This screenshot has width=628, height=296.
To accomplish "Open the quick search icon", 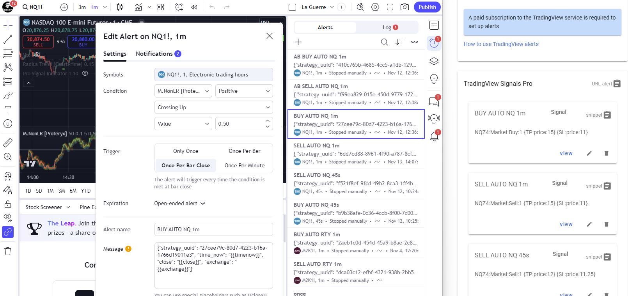I will tap(360, 7).
